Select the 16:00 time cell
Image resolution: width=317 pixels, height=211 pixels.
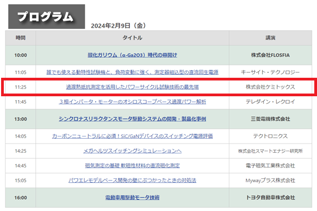21,197
